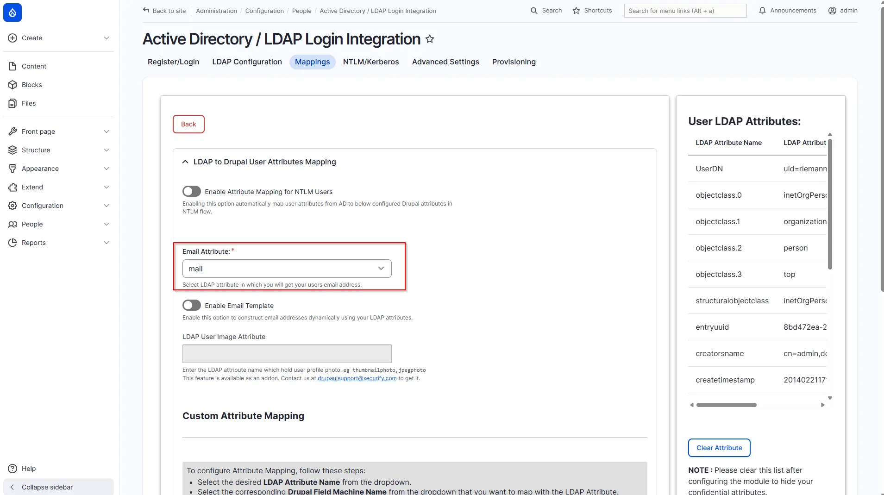Click the Collapse sidebar arrow icon
Image resolution: width=884 pixels, height=495 pixels.
click(12, 487)
